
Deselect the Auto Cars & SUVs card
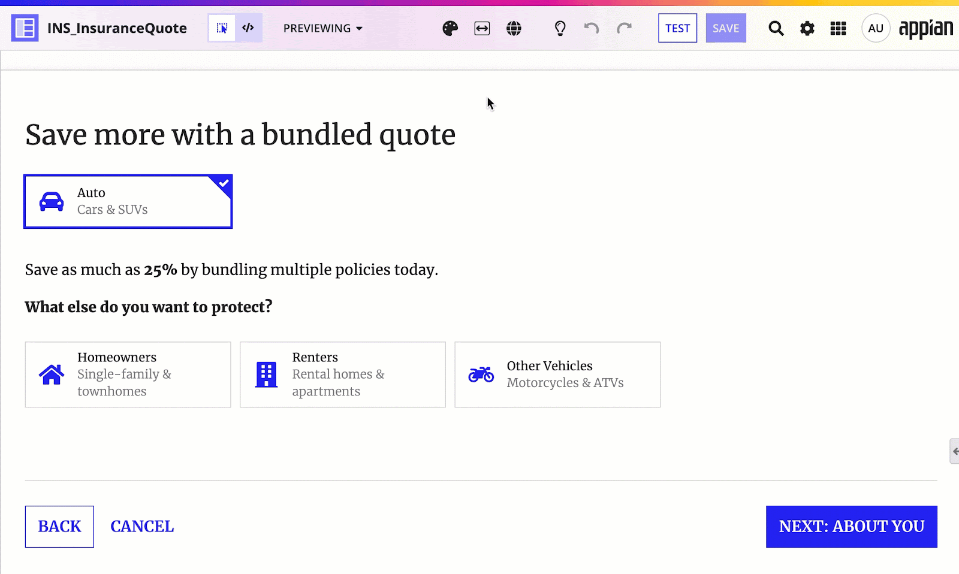coord(128,201)
